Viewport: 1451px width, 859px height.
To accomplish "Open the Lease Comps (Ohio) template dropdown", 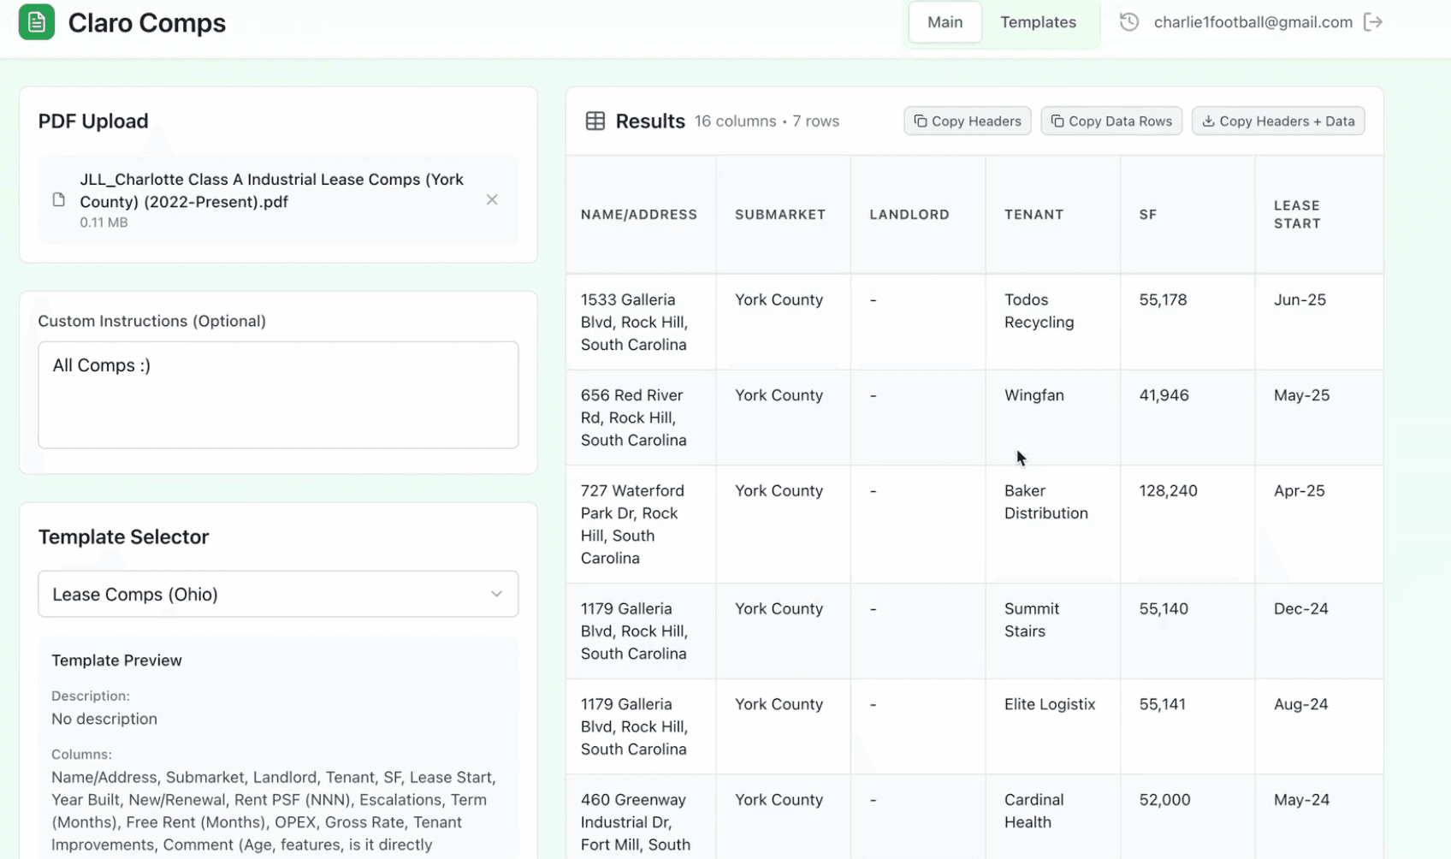I will click(278, 594).
